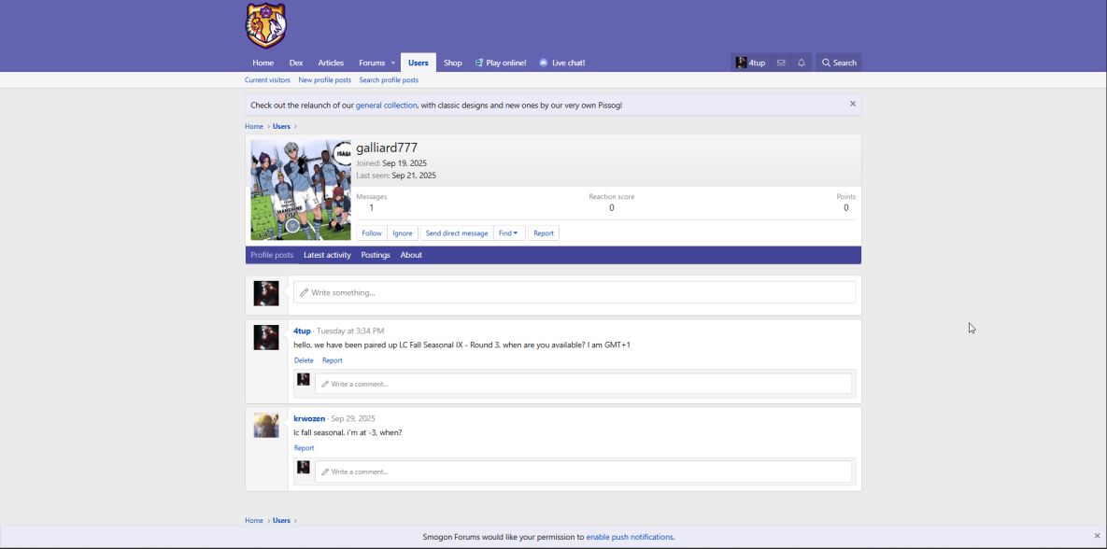Click the enable push notifications link

tap(629, 537)
